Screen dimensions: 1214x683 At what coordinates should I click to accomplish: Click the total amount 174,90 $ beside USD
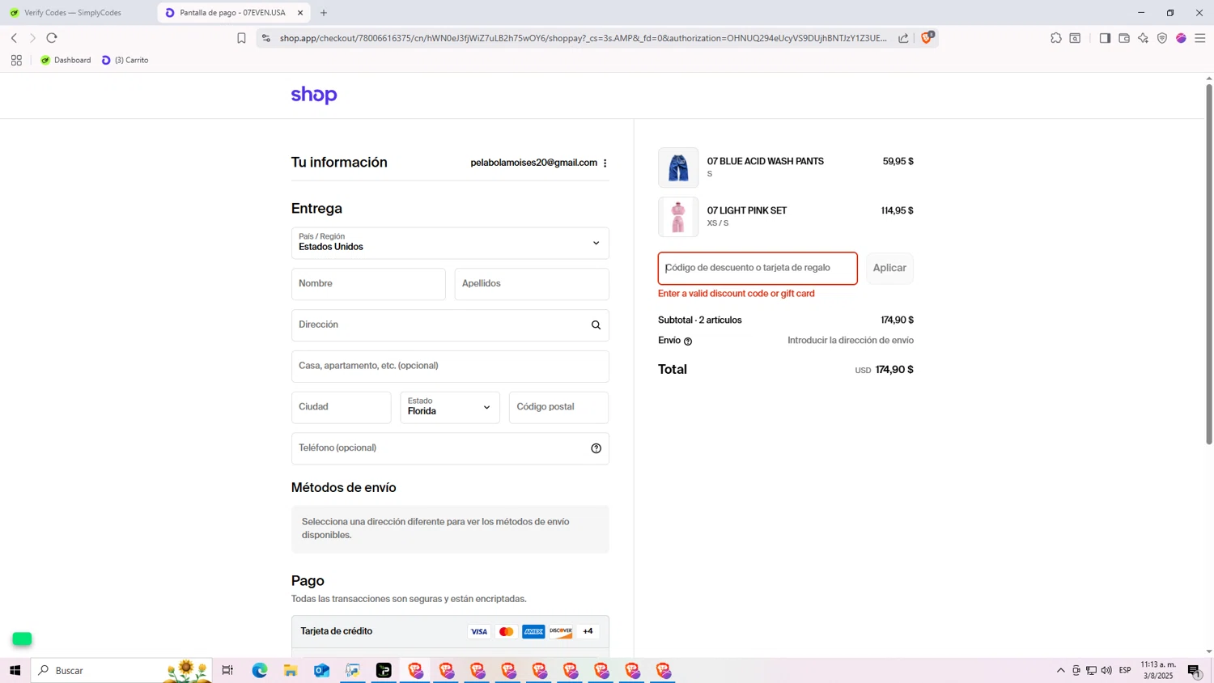[x=894, y=370]
